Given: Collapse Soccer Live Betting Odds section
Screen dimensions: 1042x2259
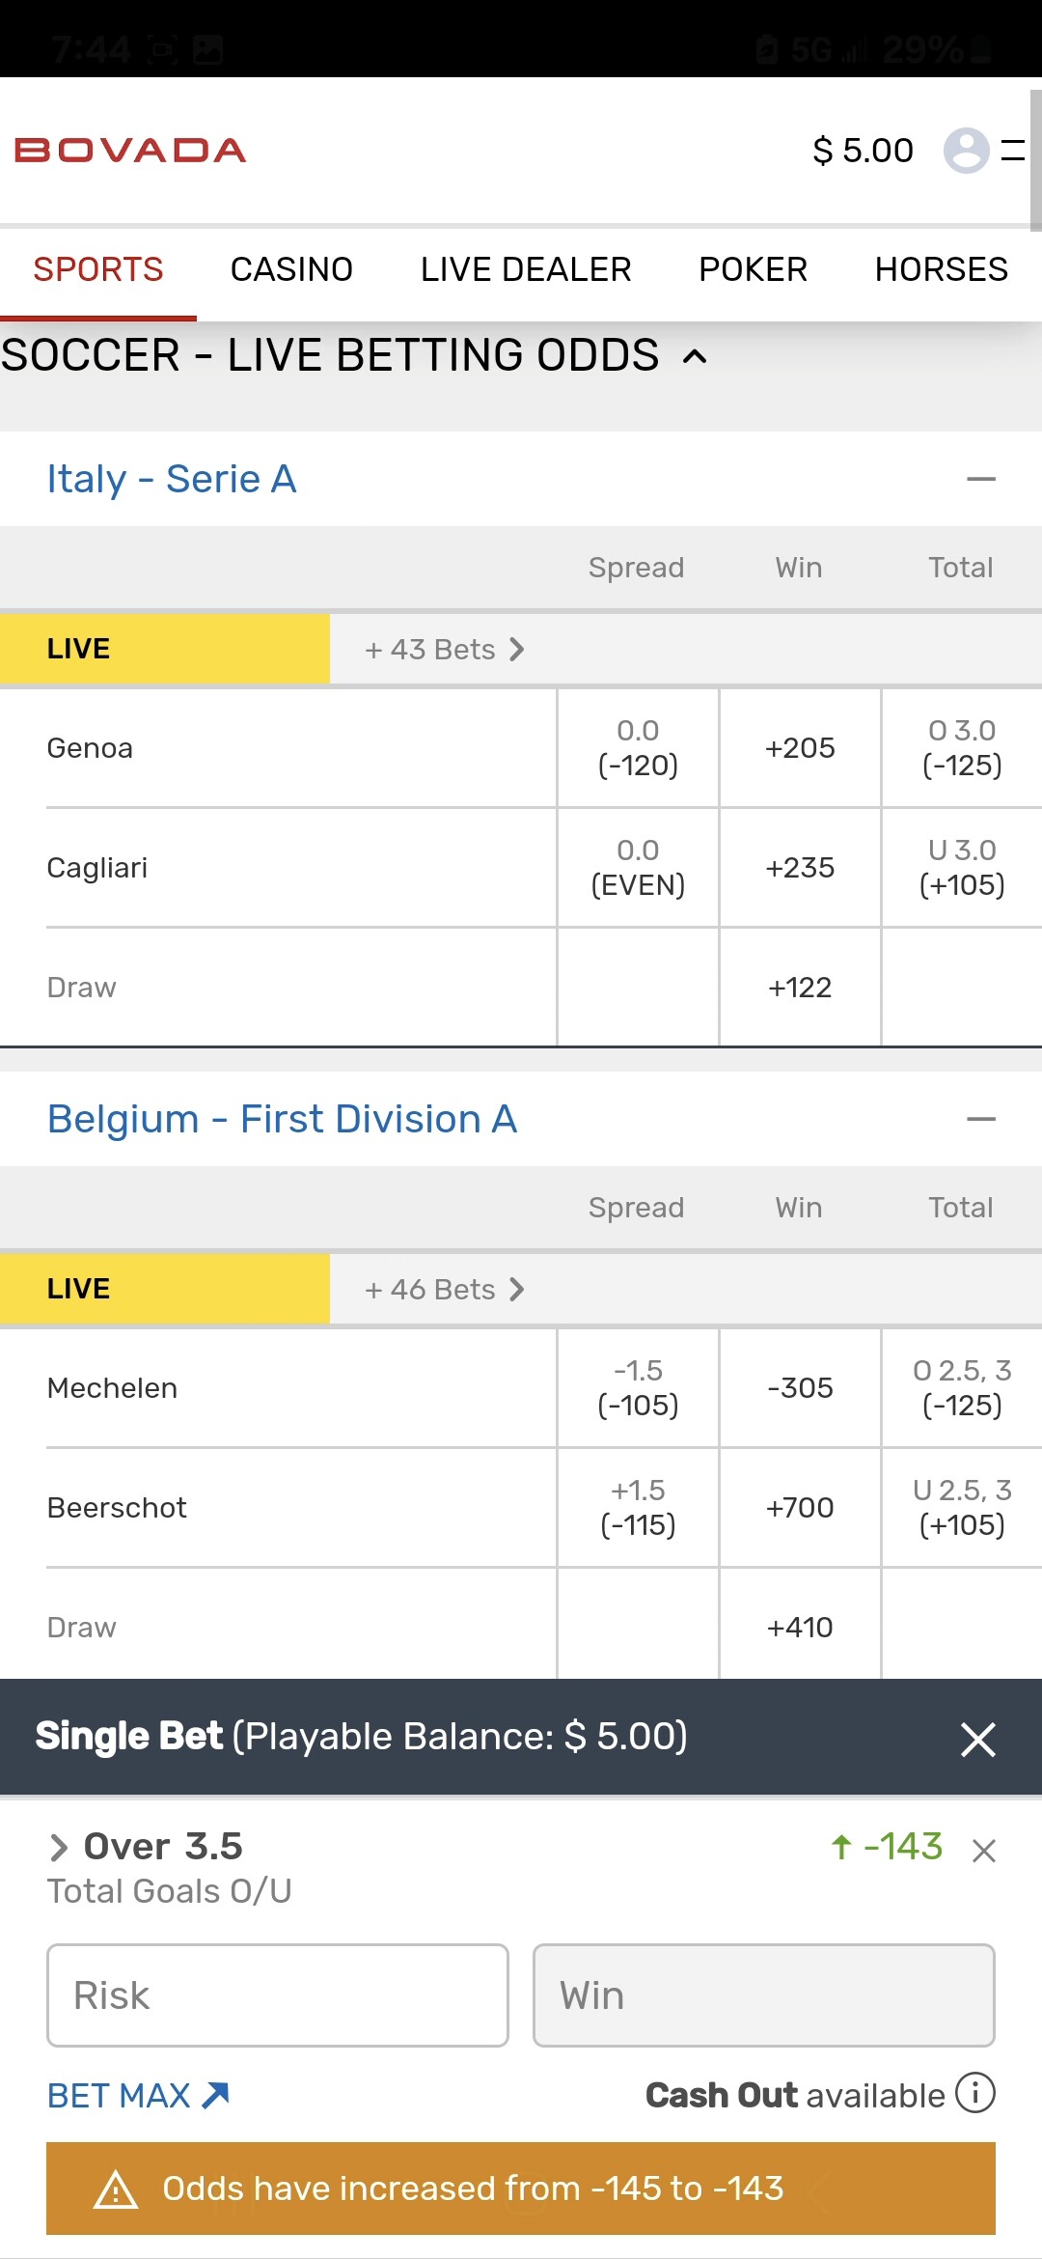Looking at the screenshot, I should click(x=695, y=356).
